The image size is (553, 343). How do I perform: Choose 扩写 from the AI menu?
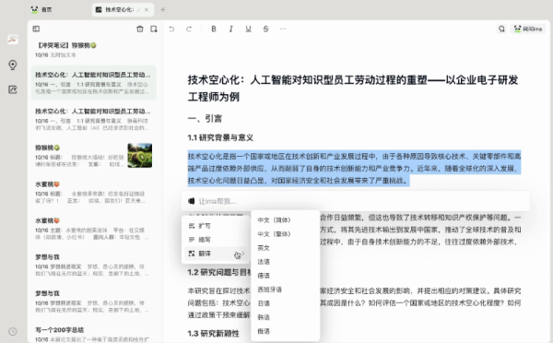click(x=216, y=226)
